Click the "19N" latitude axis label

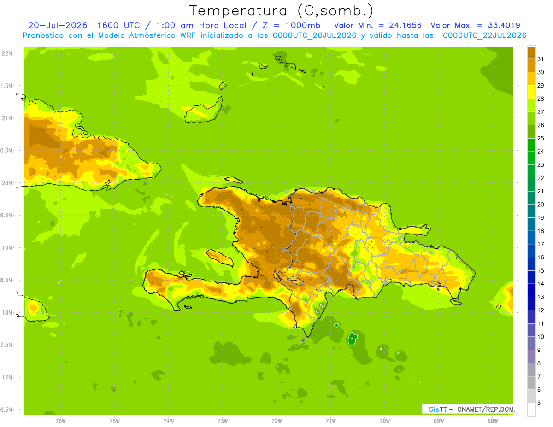point(6,248)
